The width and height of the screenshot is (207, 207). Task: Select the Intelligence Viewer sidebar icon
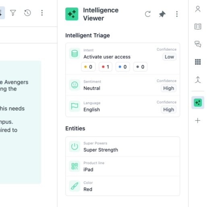(198, 103)
